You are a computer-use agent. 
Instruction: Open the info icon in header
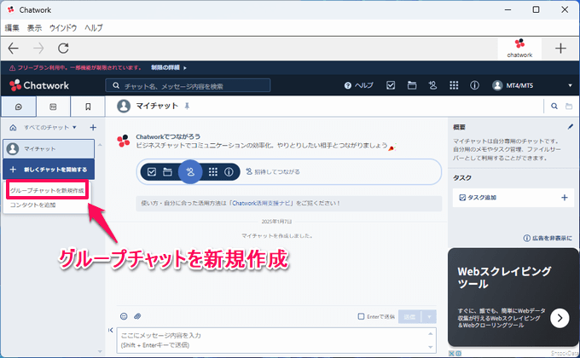point(474,85)
